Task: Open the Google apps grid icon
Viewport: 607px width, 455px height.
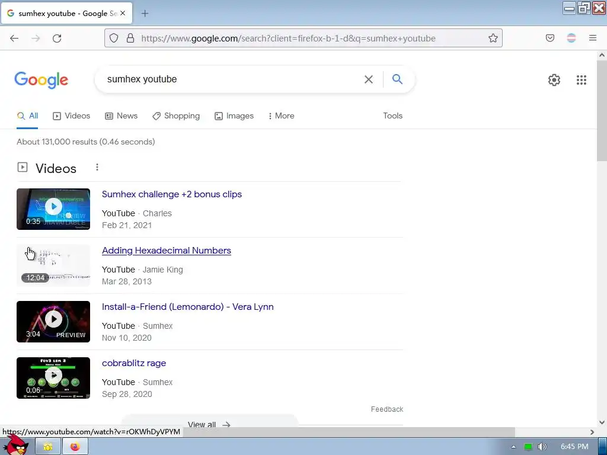Action: pos(582,80)
